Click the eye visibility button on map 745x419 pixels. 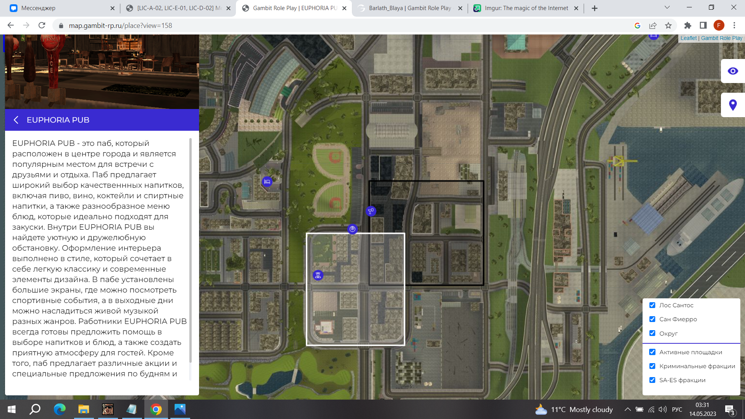[x=733, y=71]
